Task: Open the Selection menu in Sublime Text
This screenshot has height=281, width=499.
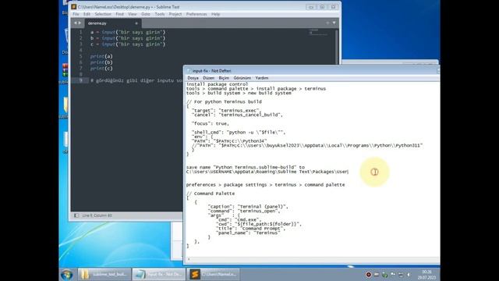Action: 103,14
